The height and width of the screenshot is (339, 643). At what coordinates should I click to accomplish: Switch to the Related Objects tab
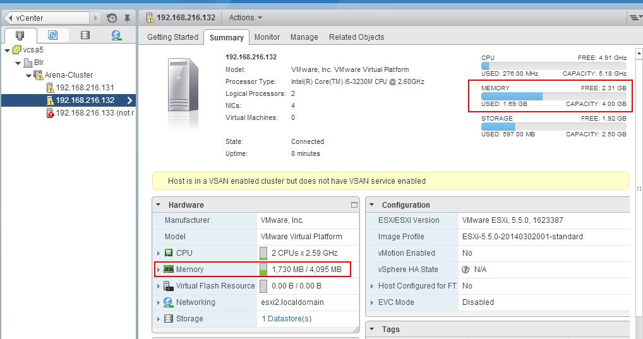(x=356, y=37)
